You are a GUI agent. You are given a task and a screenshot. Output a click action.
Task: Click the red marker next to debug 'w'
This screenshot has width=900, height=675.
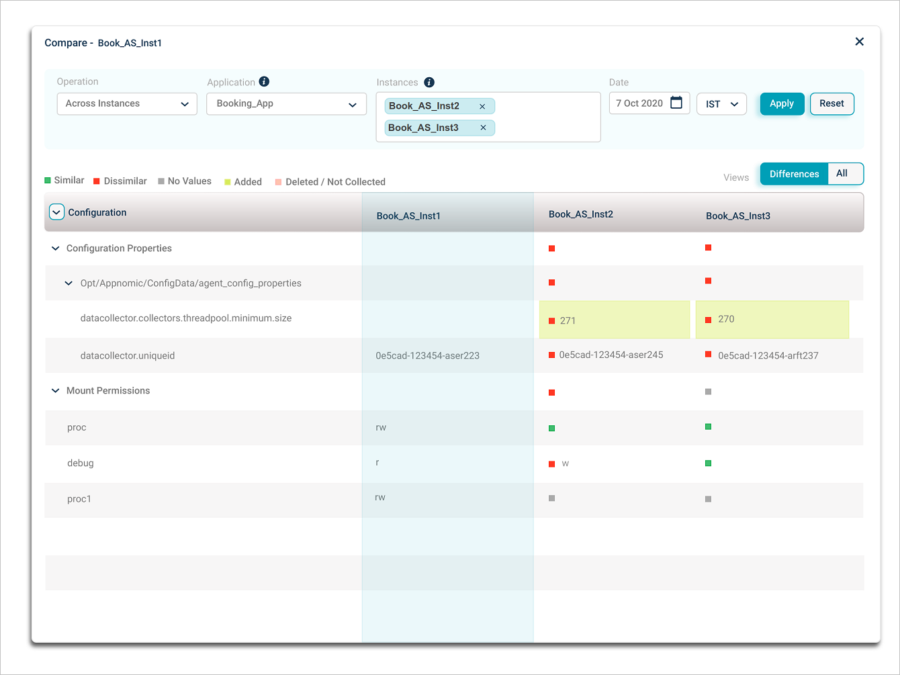(551, 464)
